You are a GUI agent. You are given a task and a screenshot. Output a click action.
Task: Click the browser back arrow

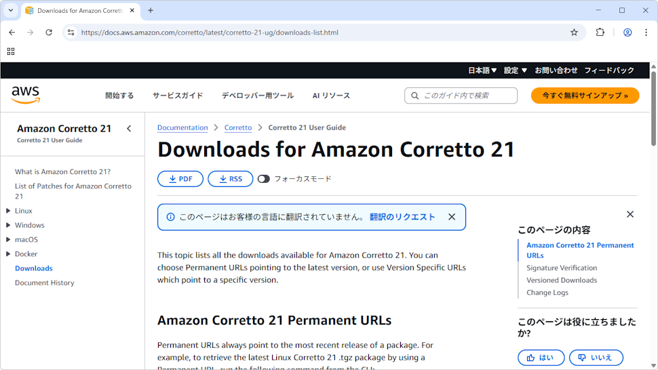click(x=12, y=33)
